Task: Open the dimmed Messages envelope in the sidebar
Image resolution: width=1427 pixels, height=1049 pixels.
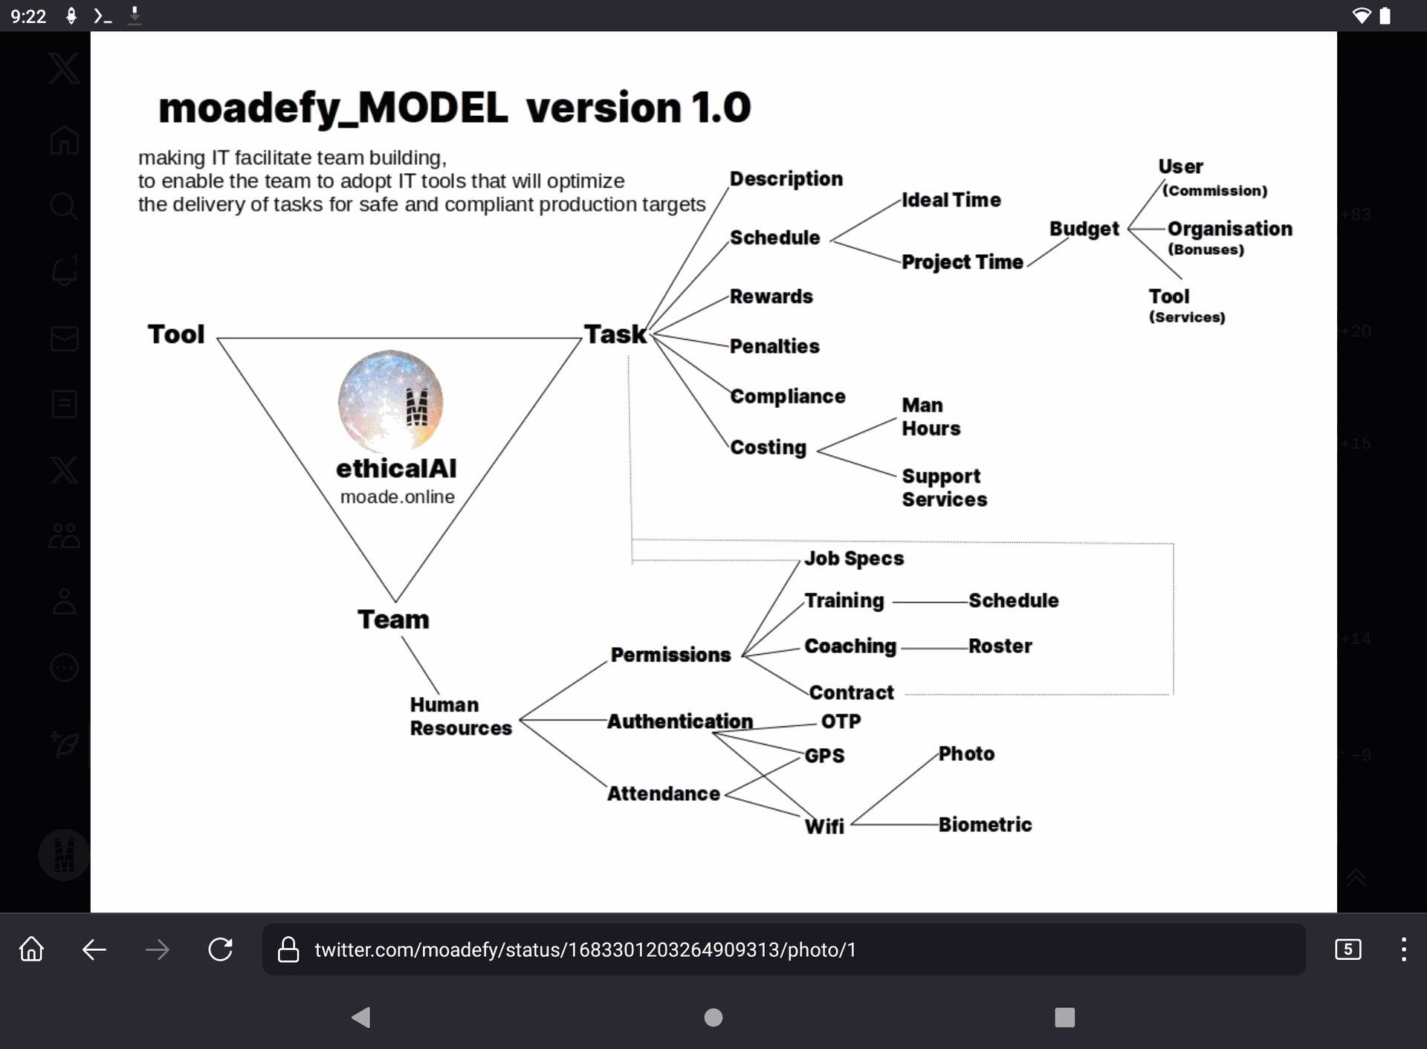Action: [64, 338]
